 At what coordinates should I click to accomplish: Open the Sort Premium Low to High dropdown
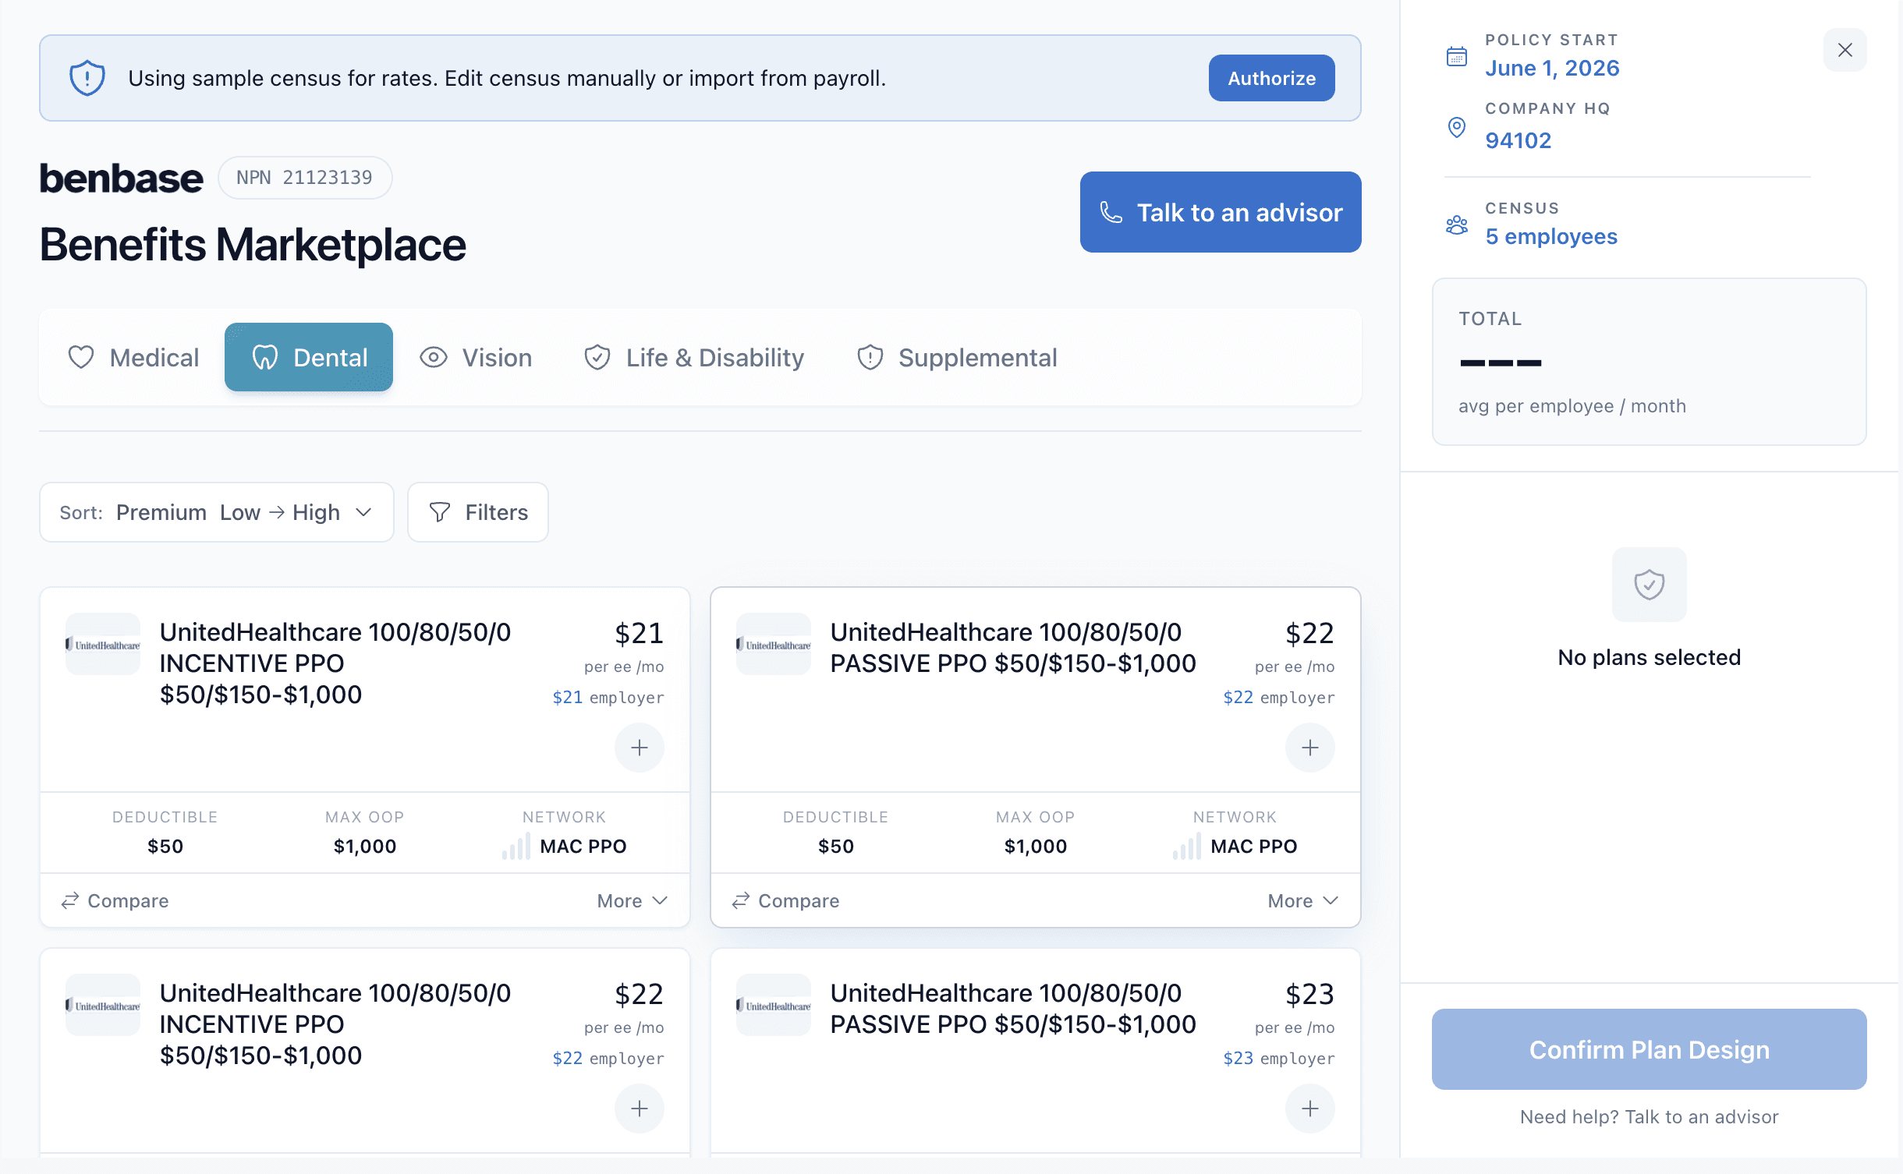[217, 512]
